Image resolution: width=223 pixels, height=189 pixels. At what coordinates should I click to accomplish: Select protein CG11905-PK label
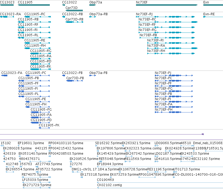[49, 125]
